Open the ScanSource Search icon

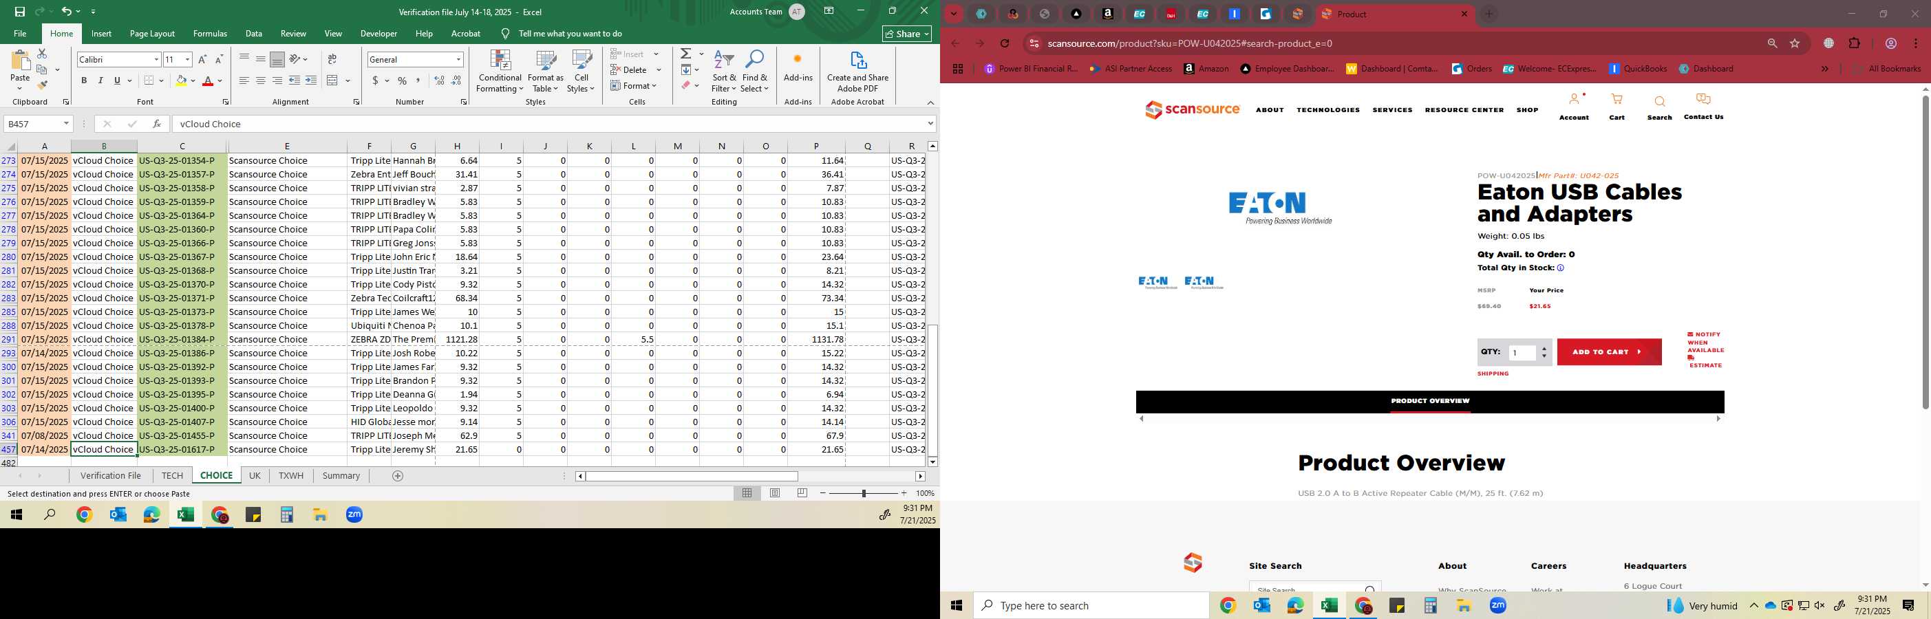click(1660, 107)
